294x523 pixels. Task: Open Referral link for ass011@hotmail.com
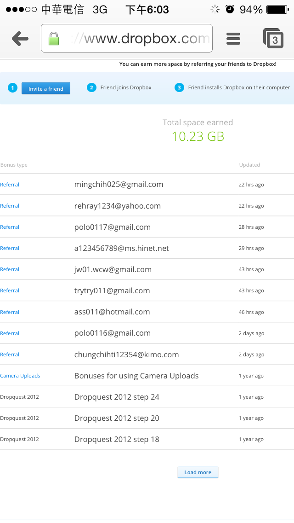10,312
